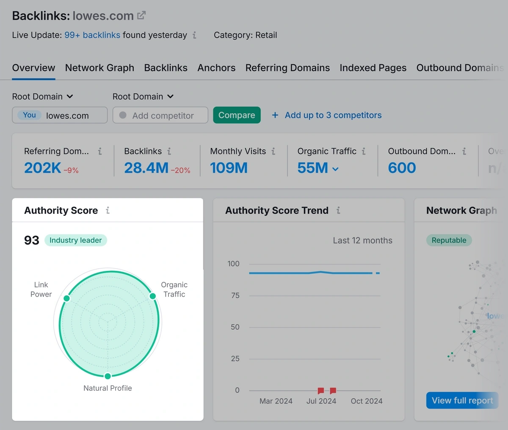Viewport: 508px width, 430px height.
Task: Click the second red flag marker on chart
Action: (333, 391)
